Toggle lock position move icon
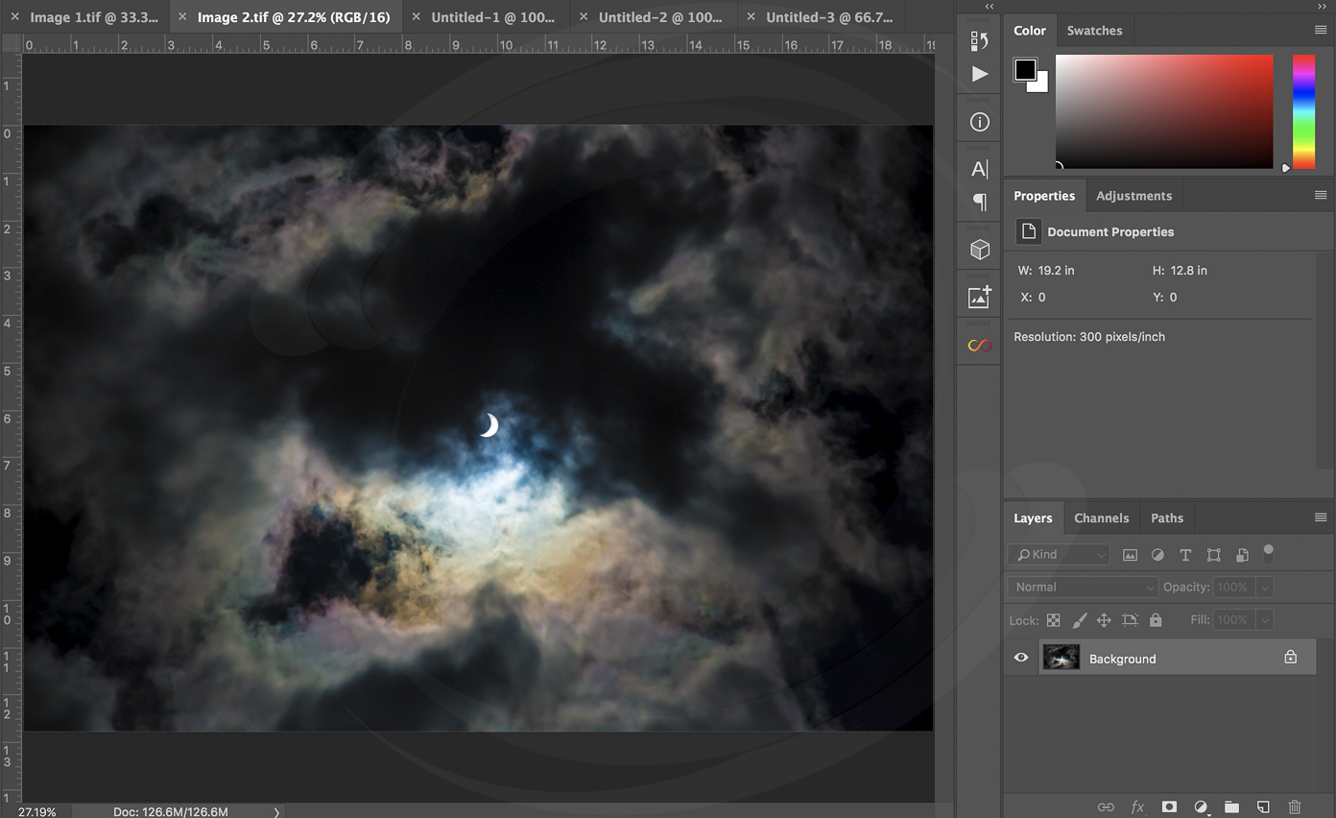 click(1104, 620)
